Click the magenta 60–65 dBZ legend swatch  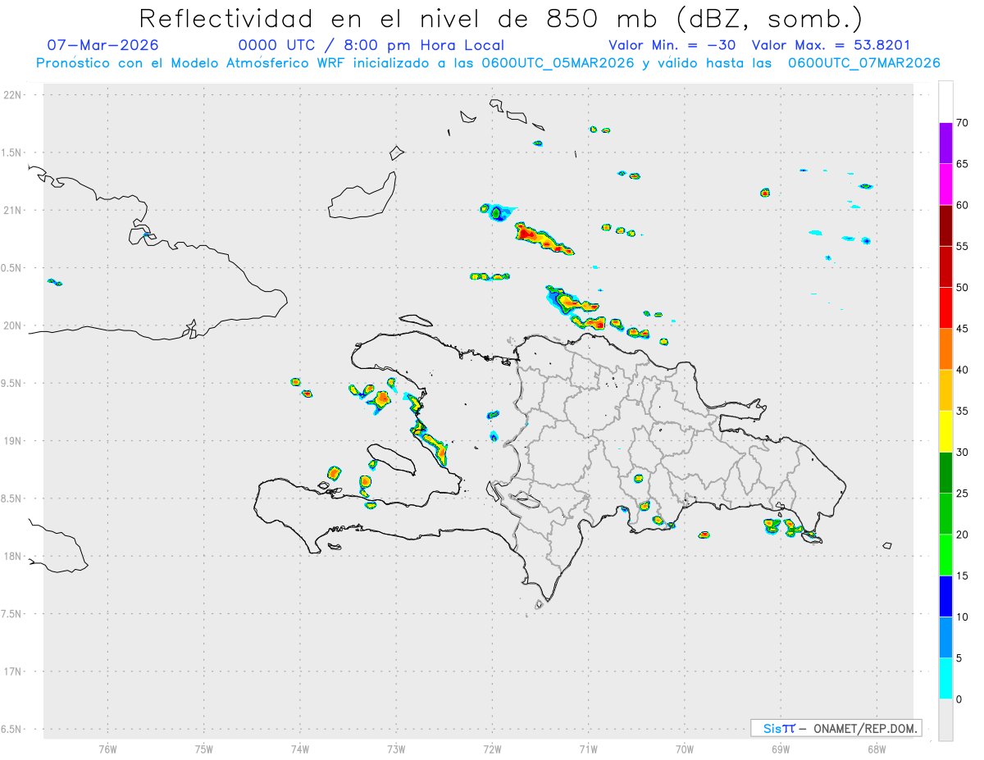pos(945,184)
